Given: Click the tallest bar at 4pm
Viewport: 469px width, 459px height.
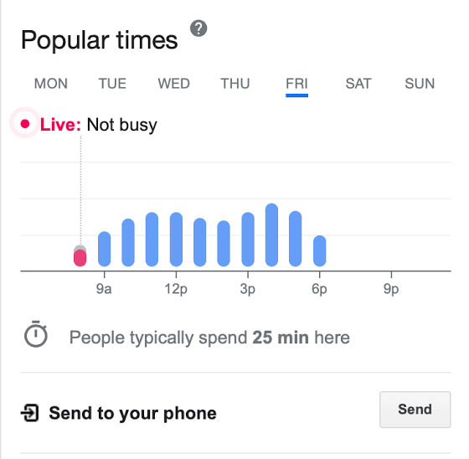Looking at the screenshot, I should coord(271,235).
